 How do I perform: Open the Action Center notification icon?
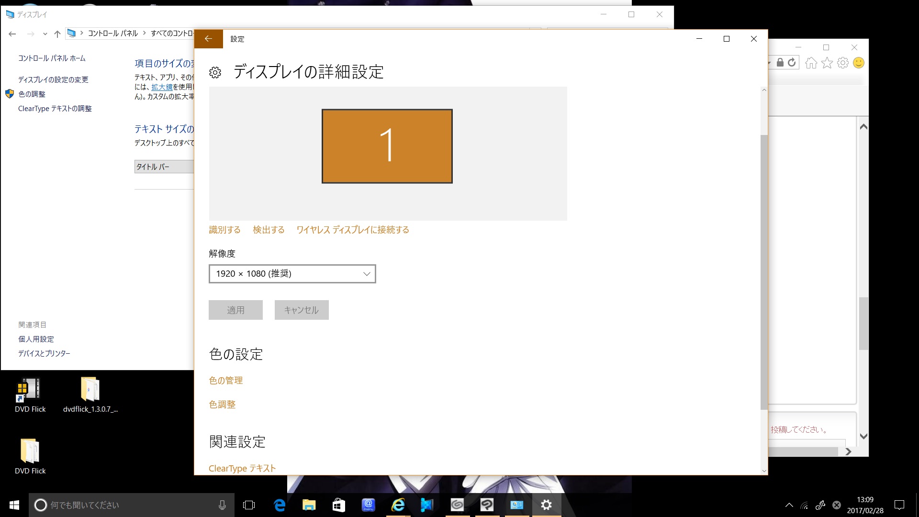pyautogui.click(x=899, y=505)
